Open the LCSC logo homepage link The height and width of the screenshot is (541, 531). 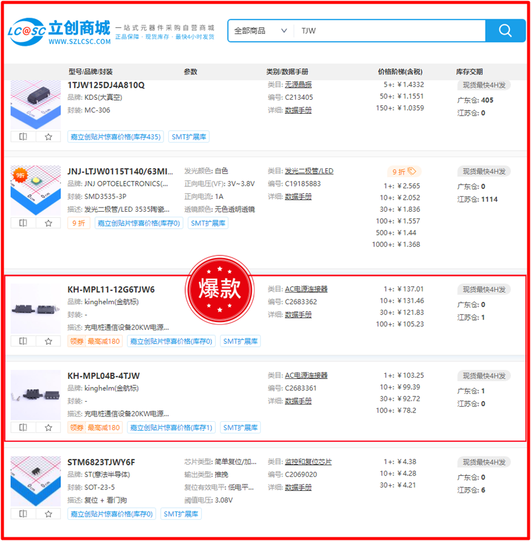coord(59,31)
